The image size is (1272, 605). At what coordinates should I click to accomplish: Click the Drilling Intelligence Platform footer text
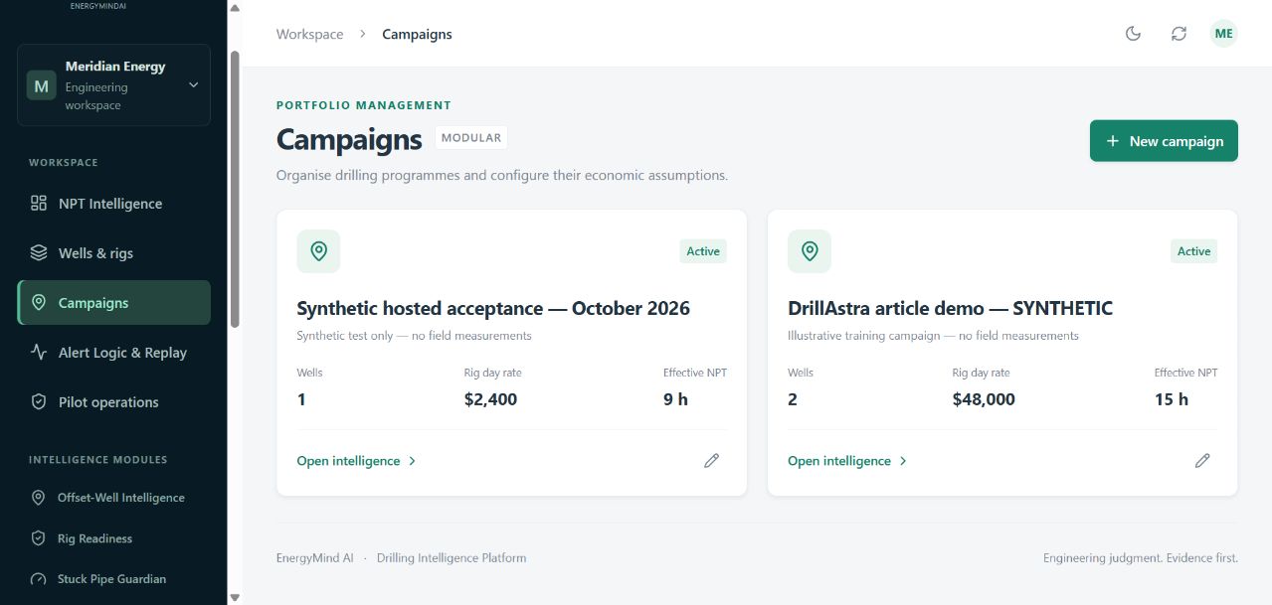coord(452,558)
